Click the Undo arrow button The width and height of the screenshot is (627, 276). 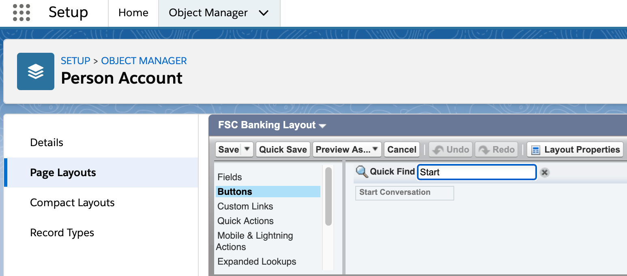point(451,149)
